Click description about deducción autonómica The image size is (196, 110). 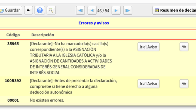click(x=73, y=86)
